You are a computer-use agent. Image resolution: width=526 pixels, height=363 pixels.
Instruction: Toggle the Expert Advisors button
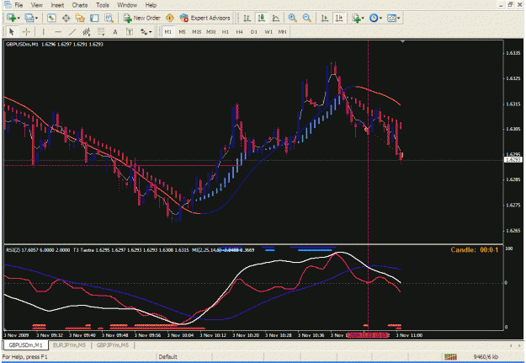point(205,19)
